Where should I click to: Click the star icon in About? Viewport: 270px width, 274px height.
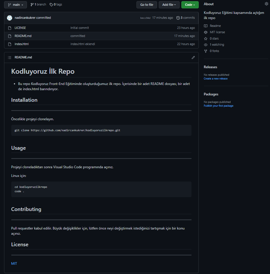pos(206,38)
